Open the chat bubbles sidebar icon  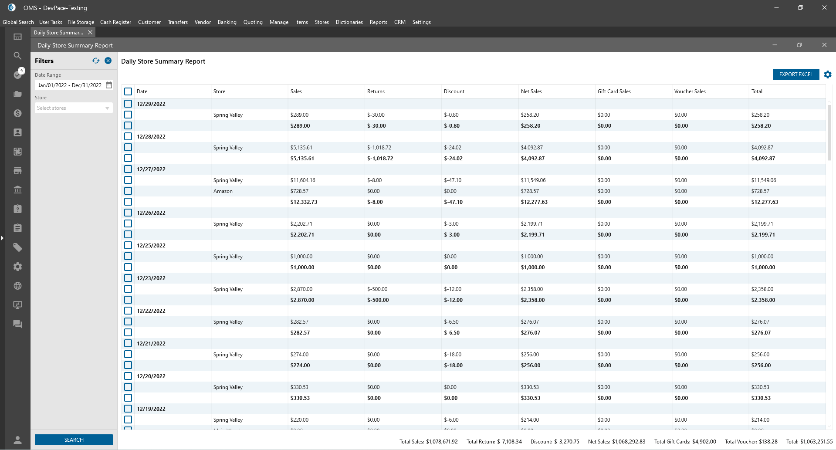[17, 324]
